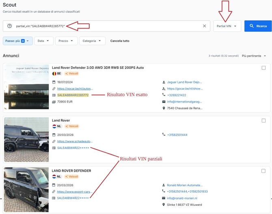Click phone number +3269221422

point(177,95)
